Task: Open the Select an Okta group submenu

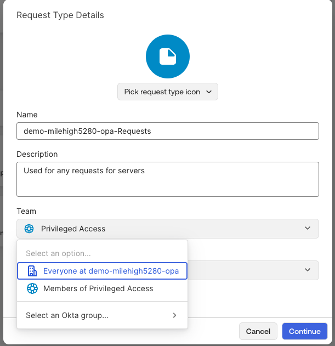Action: pyautogui.click(x=102, y=315)
